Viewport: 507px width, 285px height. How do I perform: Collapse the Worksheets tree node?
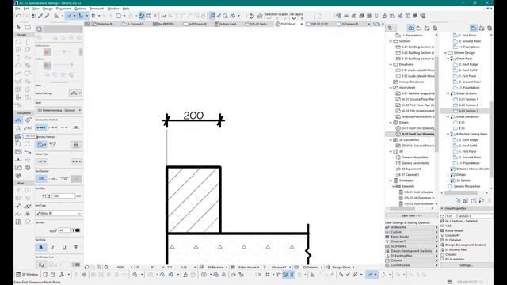coord(391,88)
